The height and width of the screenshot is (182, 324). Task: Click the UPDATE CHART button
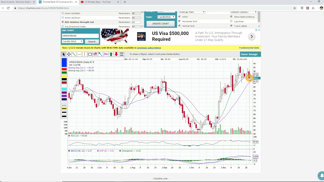click(160, 24)
